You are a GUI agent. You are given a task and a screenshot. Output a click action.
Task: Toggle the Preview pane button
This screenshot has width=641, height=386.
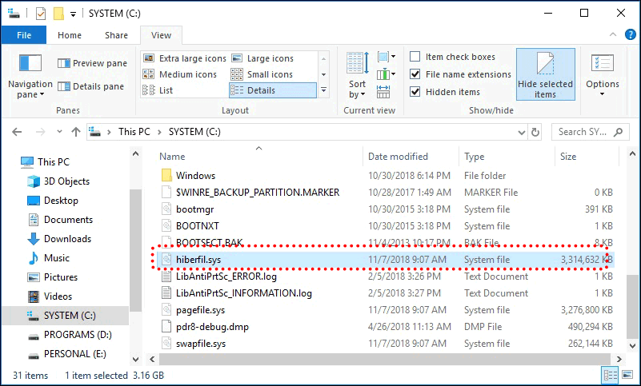coord(92,63)
